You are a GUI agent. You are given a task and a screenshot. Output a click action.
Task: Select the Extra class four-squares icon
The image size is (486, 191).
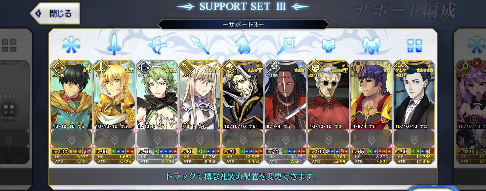[414, 46]
